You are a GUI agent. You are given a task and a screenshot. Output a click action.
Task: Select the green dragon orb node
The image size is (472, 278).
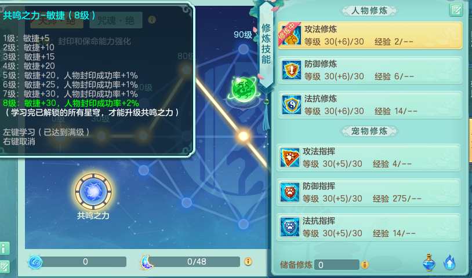coord(244,89)
